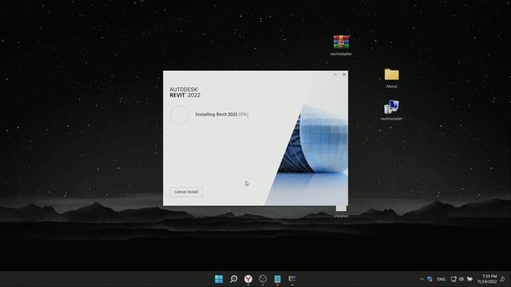Open the Windows Start menu
Screen dimensions: 511x287
pos(219,279)
